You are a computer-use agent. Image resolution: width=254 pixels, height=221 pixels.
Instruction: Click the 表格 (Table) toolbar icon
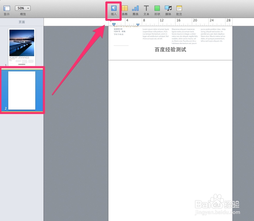coord(124,8)
